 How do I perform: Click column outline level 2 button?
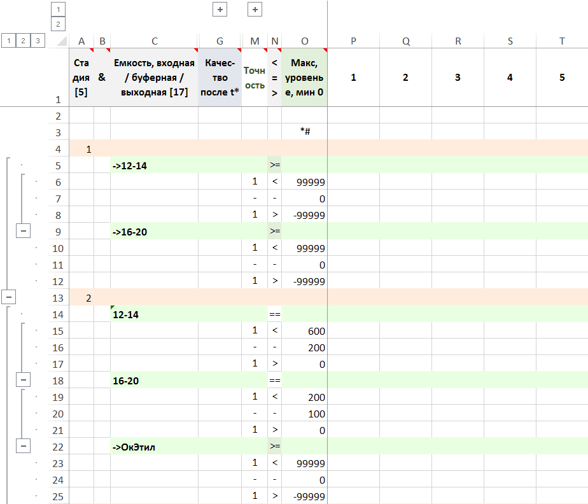point(58,24)
